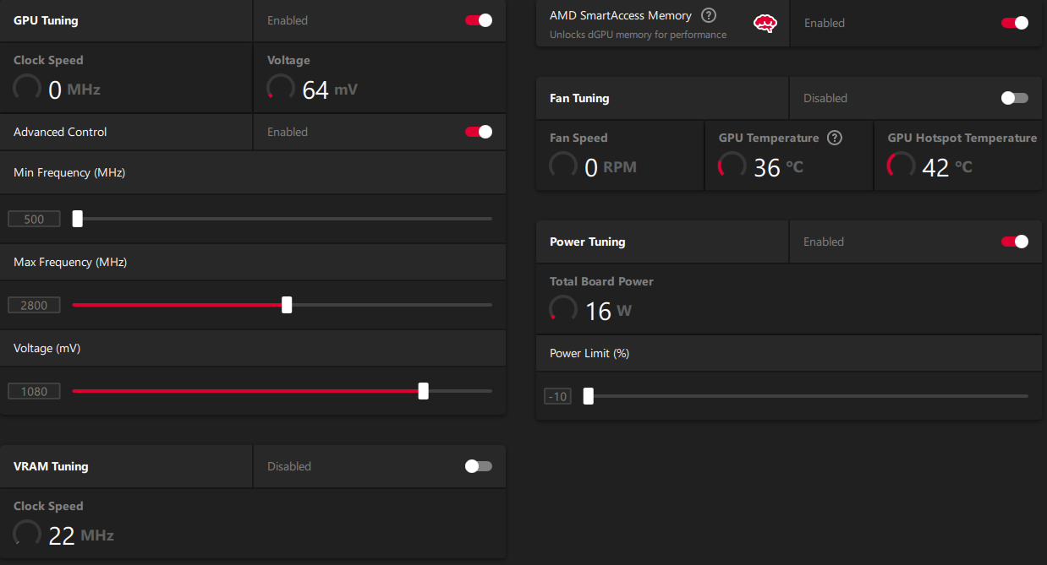Click the Max Frequency slider handle
Viewport: 1047px width, 565px height.
287,305
